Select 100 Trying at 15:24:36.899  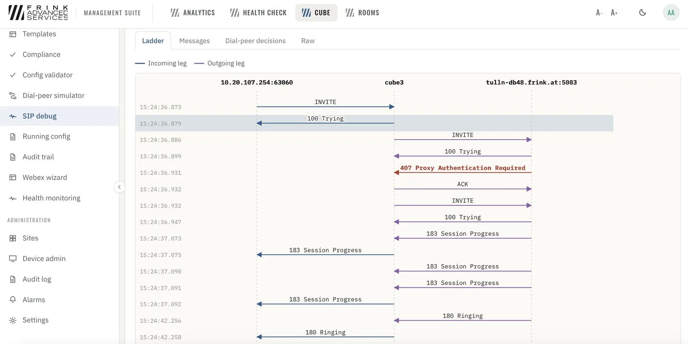point(463,154)
